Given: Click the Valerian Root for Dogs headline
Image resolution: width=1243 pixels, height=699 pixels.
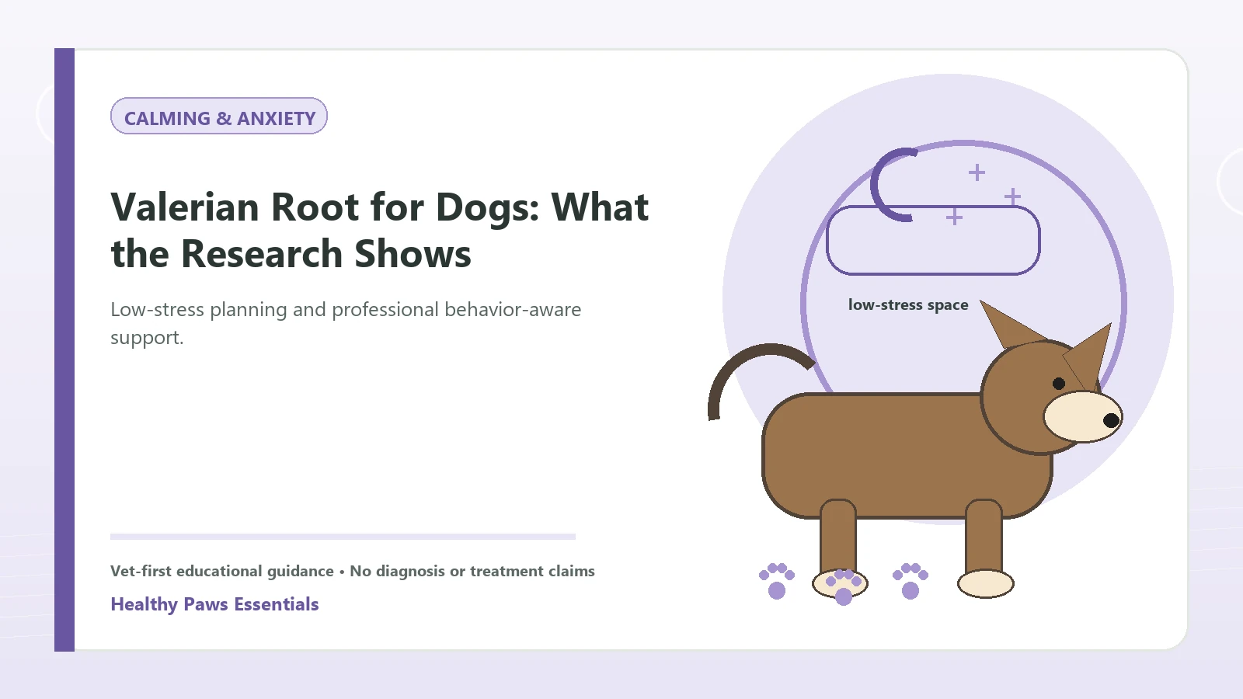Looking at the screenshot, I should [379, 230].
